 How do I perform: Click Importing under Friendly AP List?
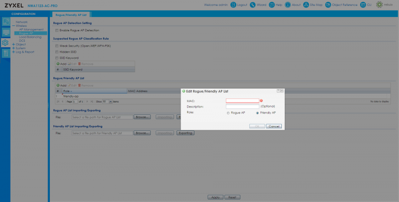coord(165,133)
